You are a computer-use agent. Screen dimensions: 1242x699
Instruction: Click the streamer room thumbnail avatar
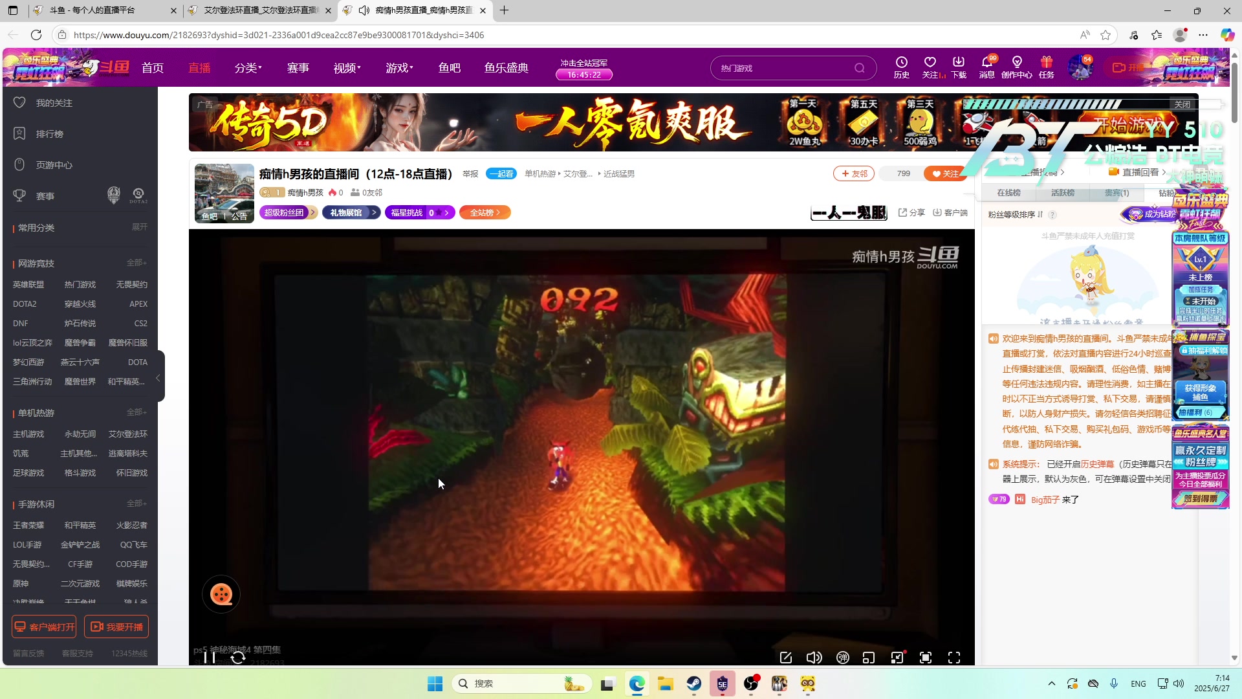224,194
